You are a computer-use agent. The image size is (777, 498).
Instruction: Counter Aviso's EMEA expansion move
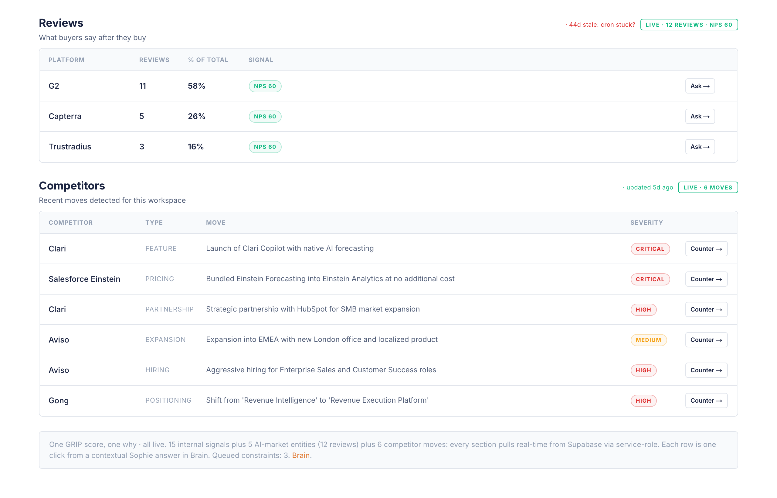pyautogui.click(x=706, y=340)
